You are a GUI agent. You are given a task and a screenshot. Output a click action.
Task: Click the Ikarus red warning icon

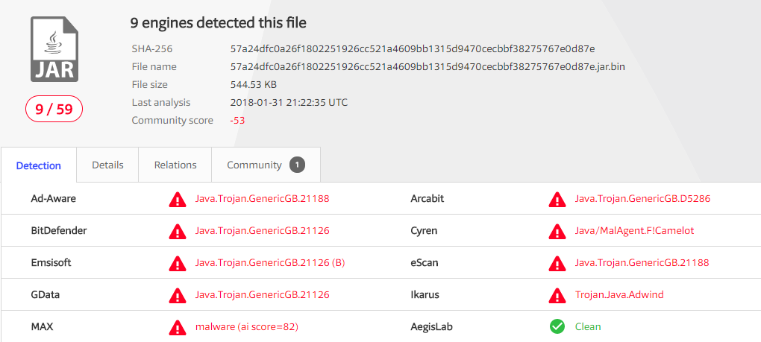[557, 295]
